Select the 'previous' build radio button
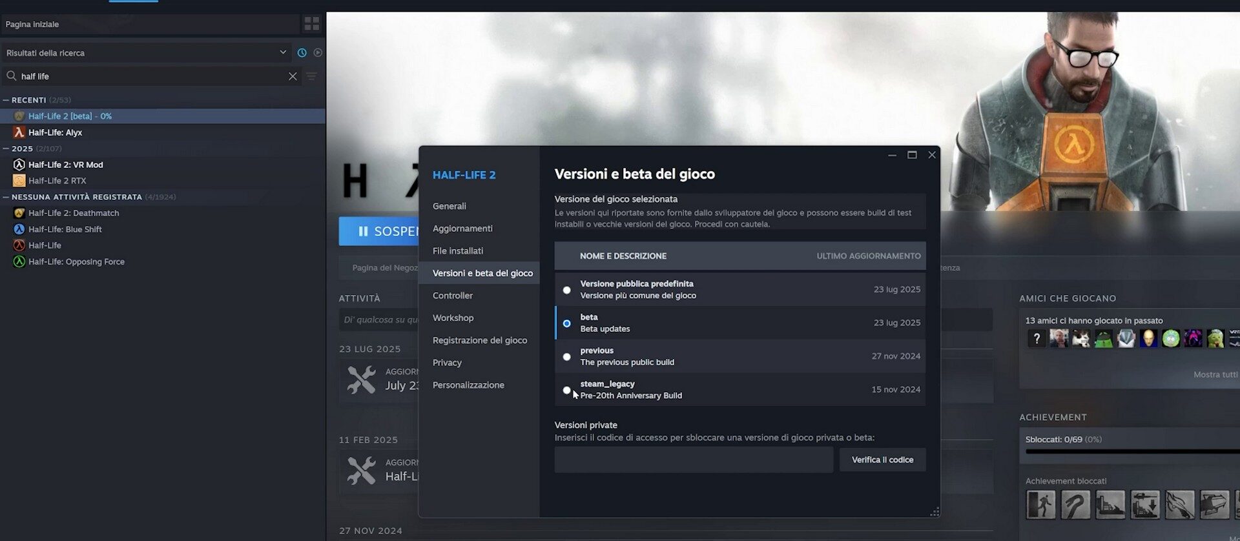 tap(566, 357)
